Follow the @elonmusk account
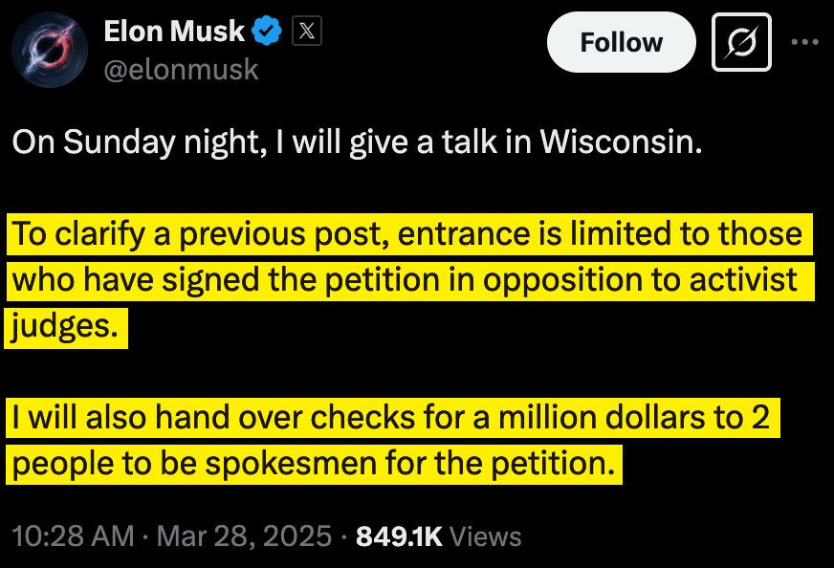The image size is (834, 568). (622, 42)
